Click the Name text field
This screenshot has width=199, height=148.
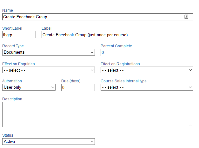92,17
